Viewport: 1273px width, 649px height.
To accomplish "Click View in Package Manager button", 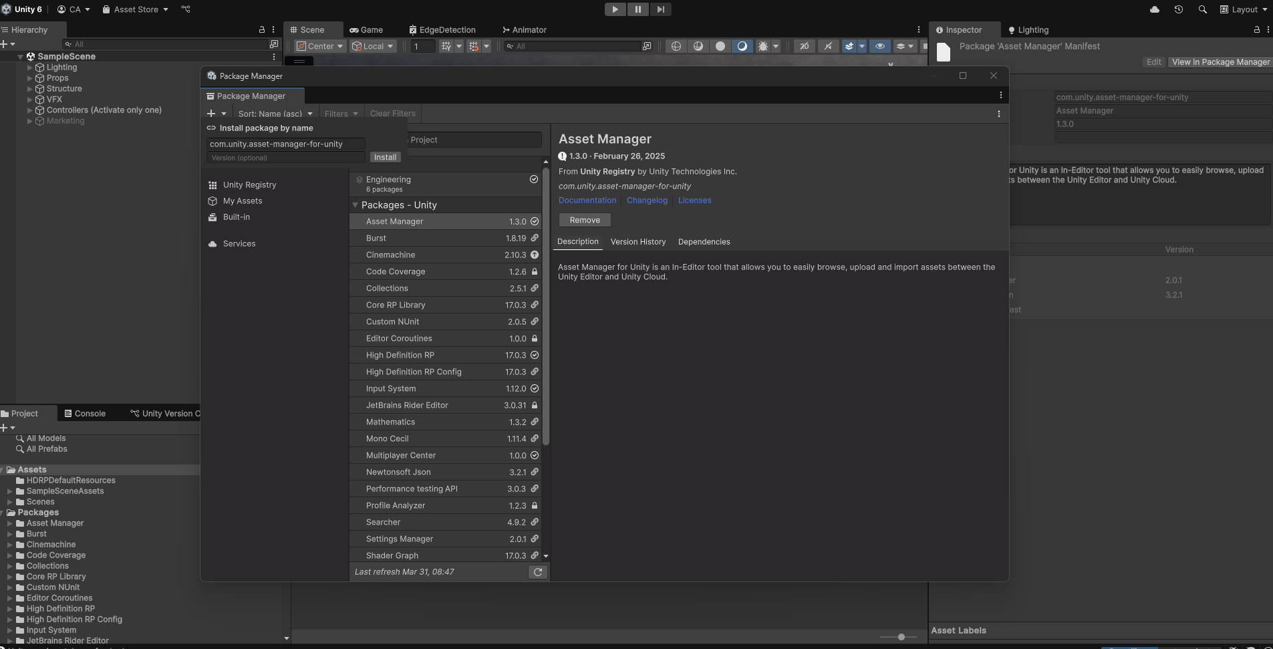I will (1220, 62).
